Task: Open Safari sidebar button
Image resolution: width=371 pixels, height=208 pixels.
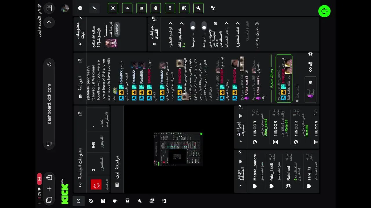Action: (x=49, y=8)
